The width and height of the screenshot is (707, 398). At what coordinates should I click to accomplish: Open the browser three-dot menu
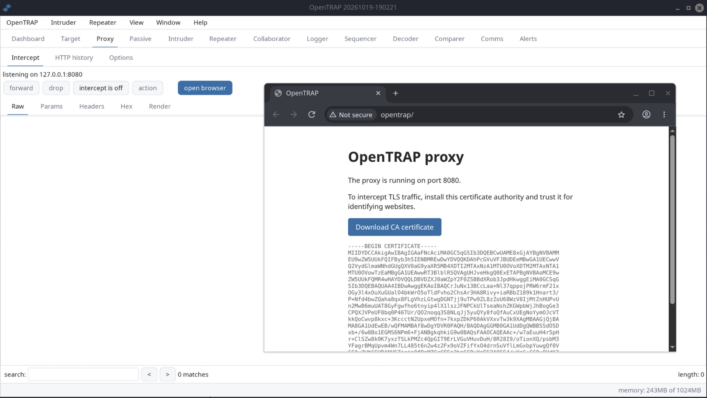664,115
